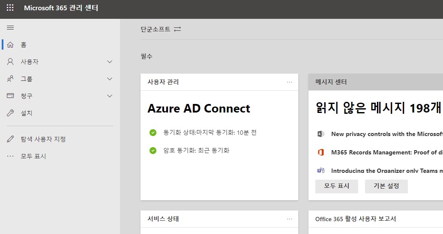Click the 설치 wrench icon
The image size is (443, 234).
[10, 113]
